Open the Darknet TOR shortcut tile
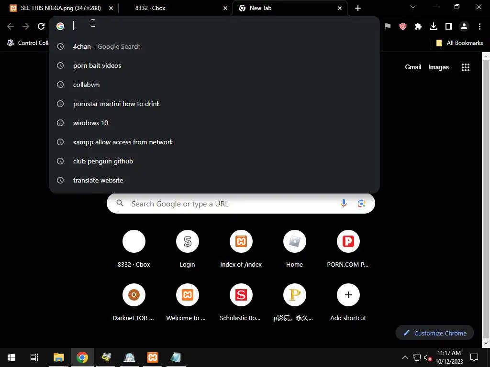The image size is (490, 367). pyautogui.click(x=134, y=302)
